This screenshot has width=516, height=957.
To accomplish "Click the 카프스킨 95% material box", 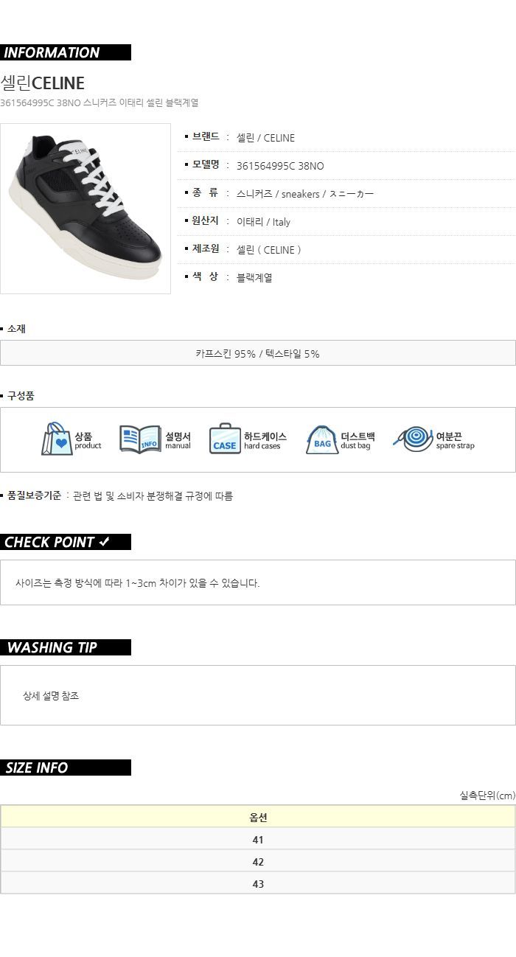I will pyautogui.click(x=258, y=353).
